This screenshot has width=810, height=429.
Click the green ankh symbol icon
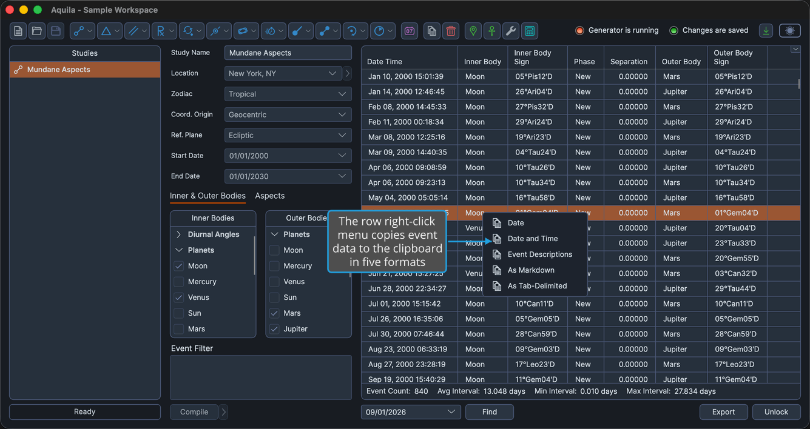tap(492, 31)
